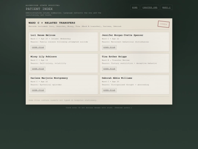Click 'Reason: Dietary restriction + deceptive behavior'
Viewport: 198px width, 149px height.
click(129, 63)
